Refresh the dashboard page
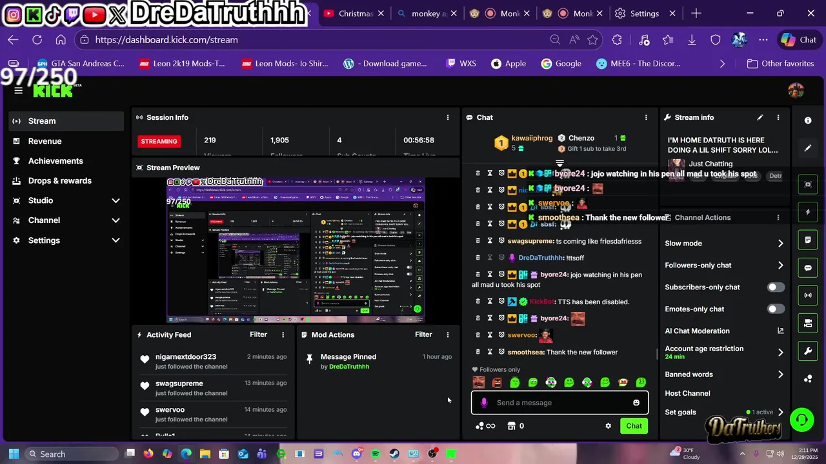Image resolution: width=826 pixels, height=464 pixels. coord(37,40)
